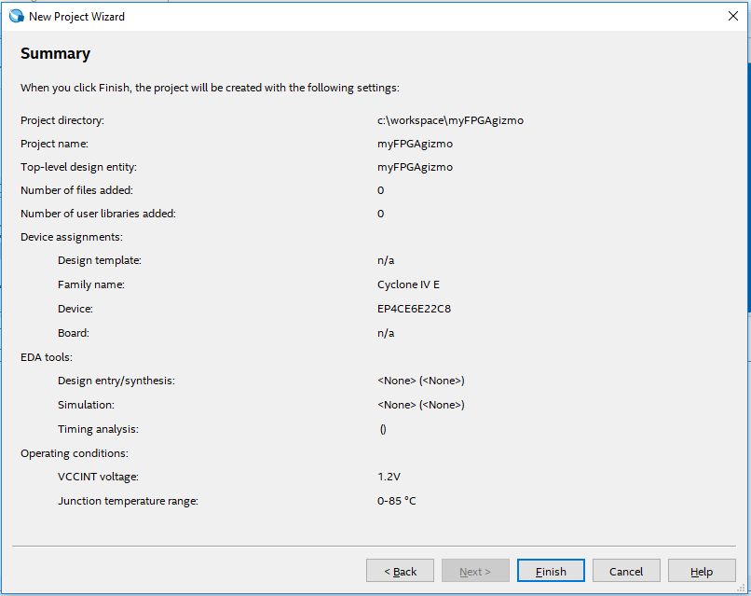Click the Summary heading
The width and height of the screenshot is (751, 596).
coord(55,53)
